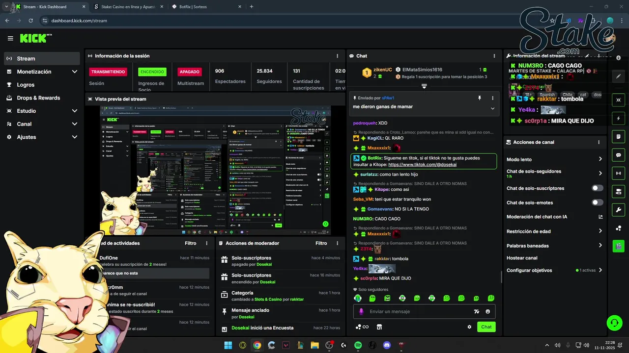The width and height of the screenshot is (629, 353).
Task: Open the pencil edit icon in the right rail
Action: click(x=618, y=76)
